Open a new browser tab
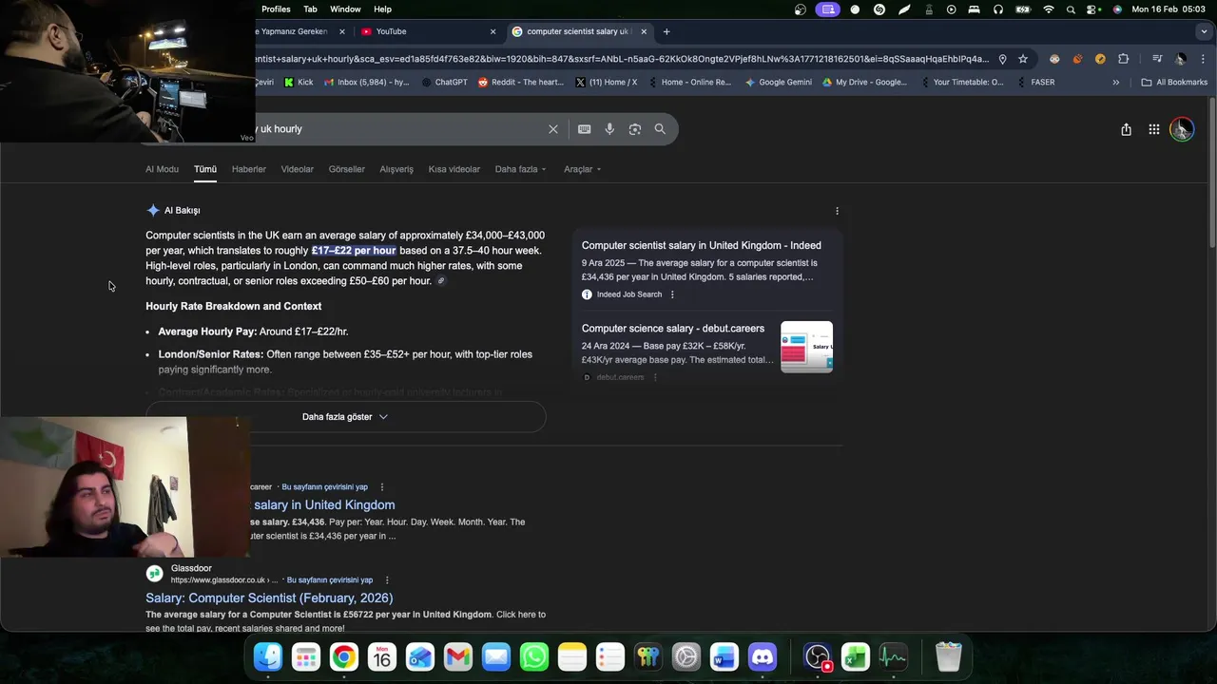Screen dimensions: 1217x684 [x=666, y=31]
